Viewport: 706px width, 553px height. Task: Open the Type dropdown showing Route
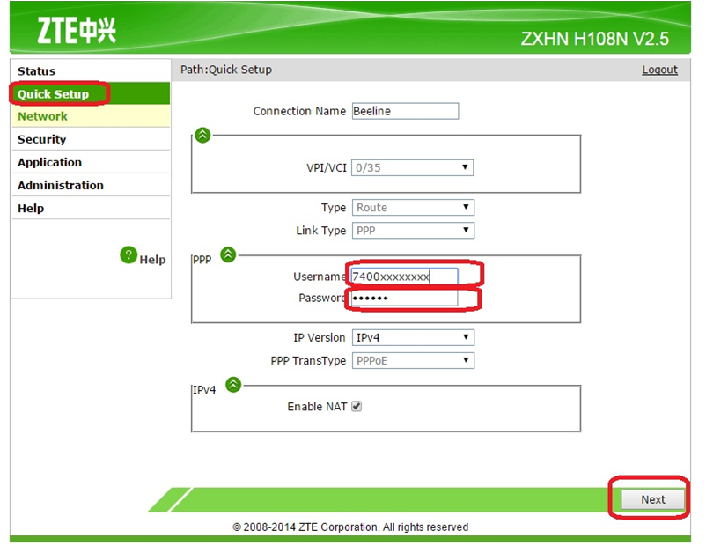click(412, 208)
